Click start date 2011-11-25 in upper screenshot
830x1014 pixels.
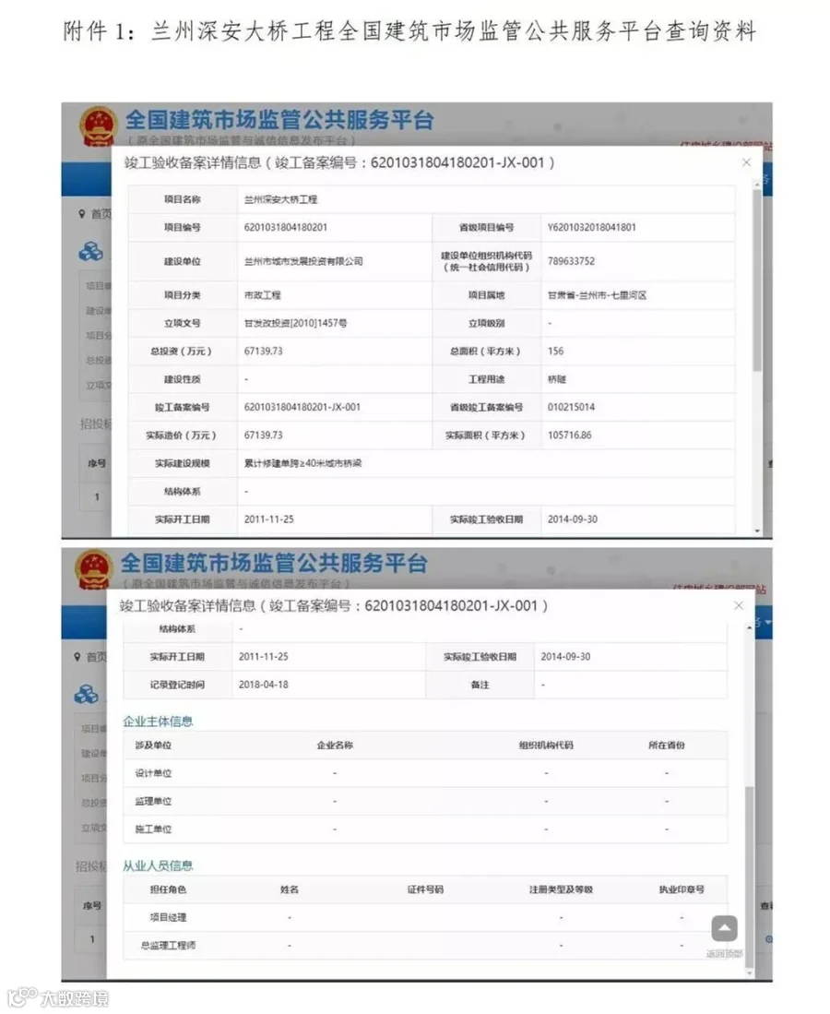[268, 519]
